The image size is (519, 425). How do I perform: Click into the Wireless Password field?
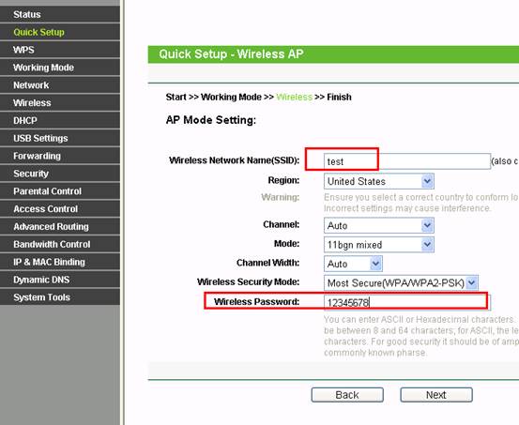point(407,302)
